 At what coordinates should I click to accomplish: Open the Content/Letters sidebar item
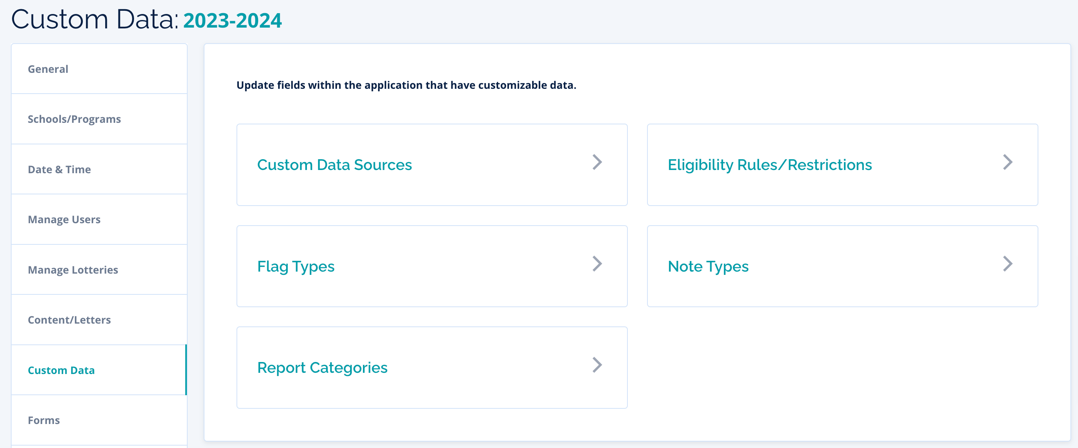pos(69,320)
